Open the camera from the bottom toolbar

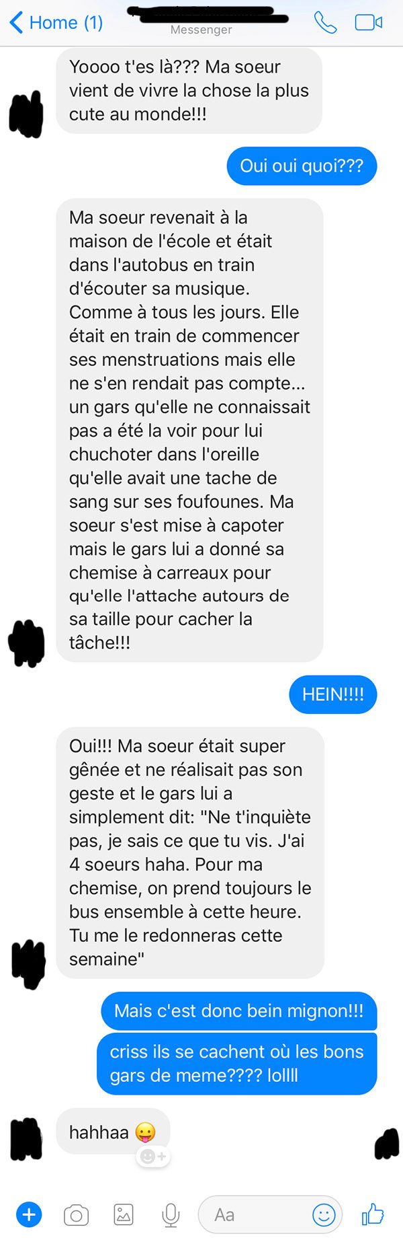tap(76, 1215)
